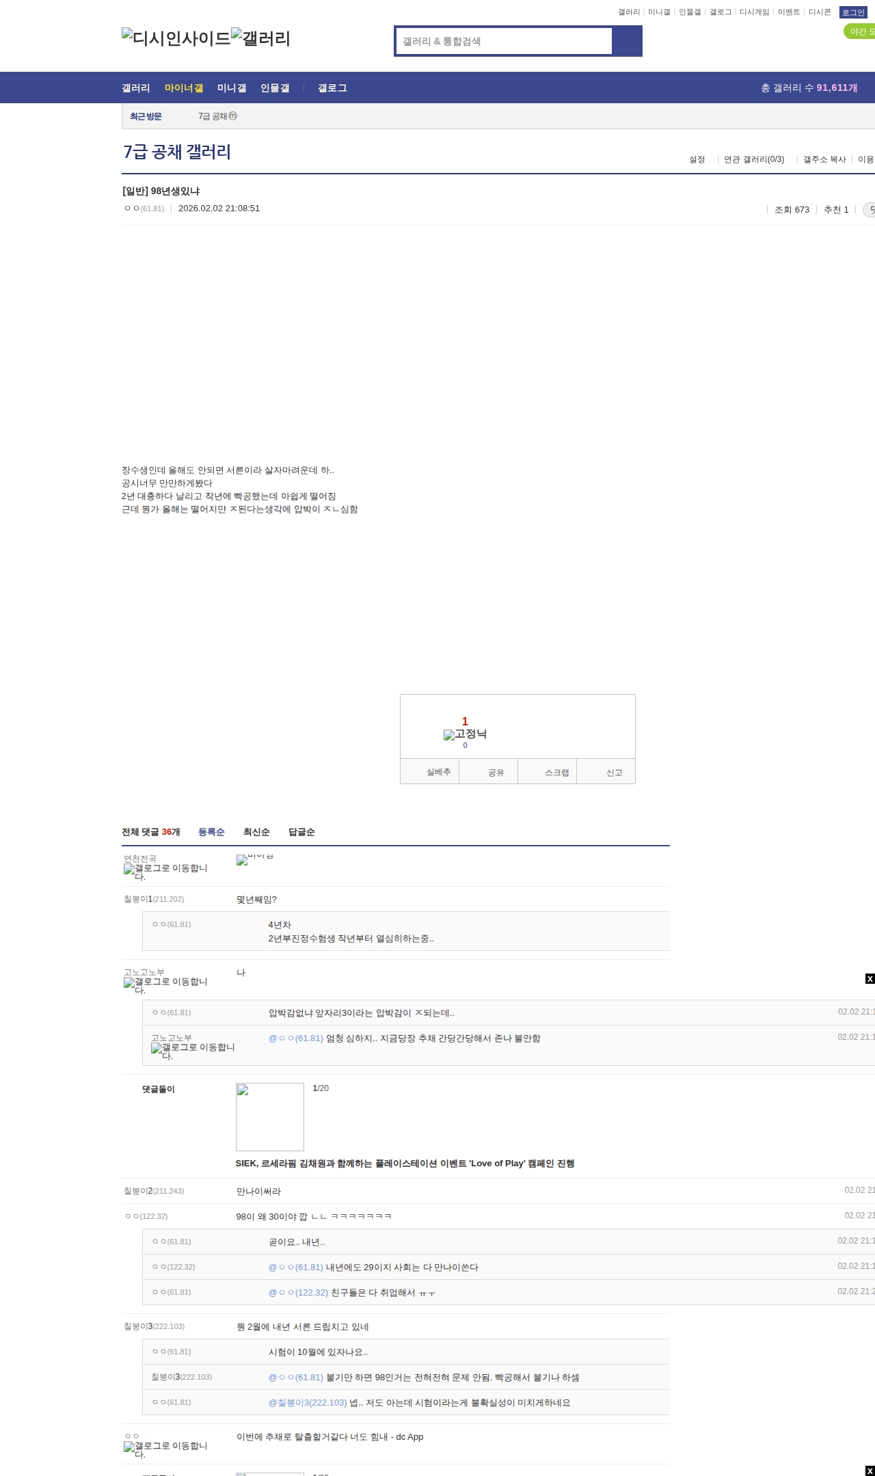
Task: Toggle the green 야간 모드 switch
Action: point(859,31)
